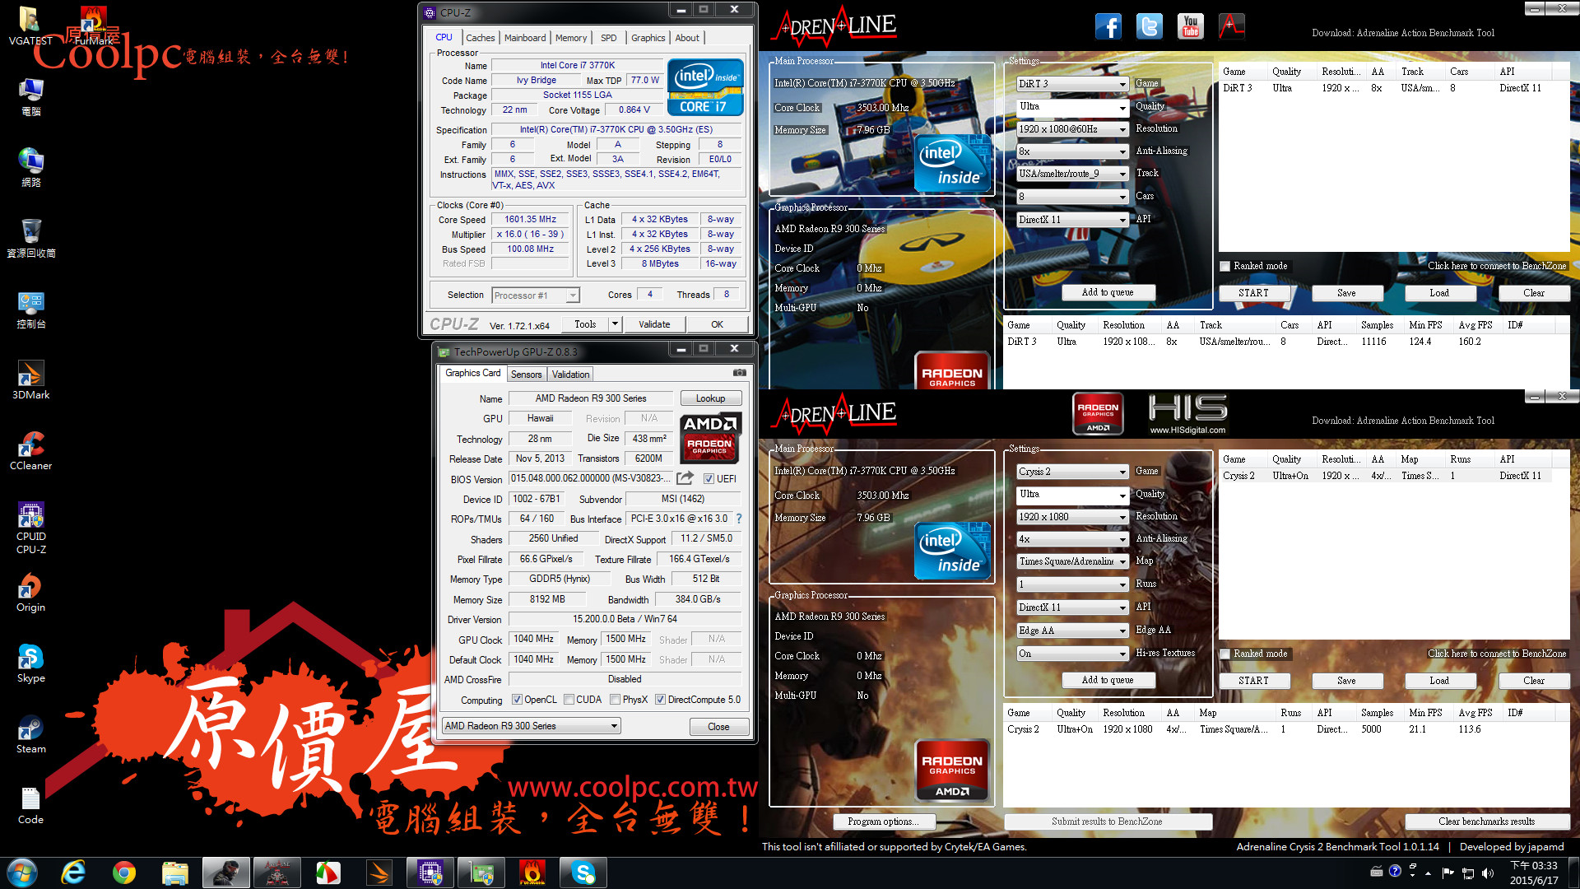1580x889 pixels.
Task: Click the Facebook icon in Adrenaline header
Action: pyautogui.click(x=1108, y=26)
